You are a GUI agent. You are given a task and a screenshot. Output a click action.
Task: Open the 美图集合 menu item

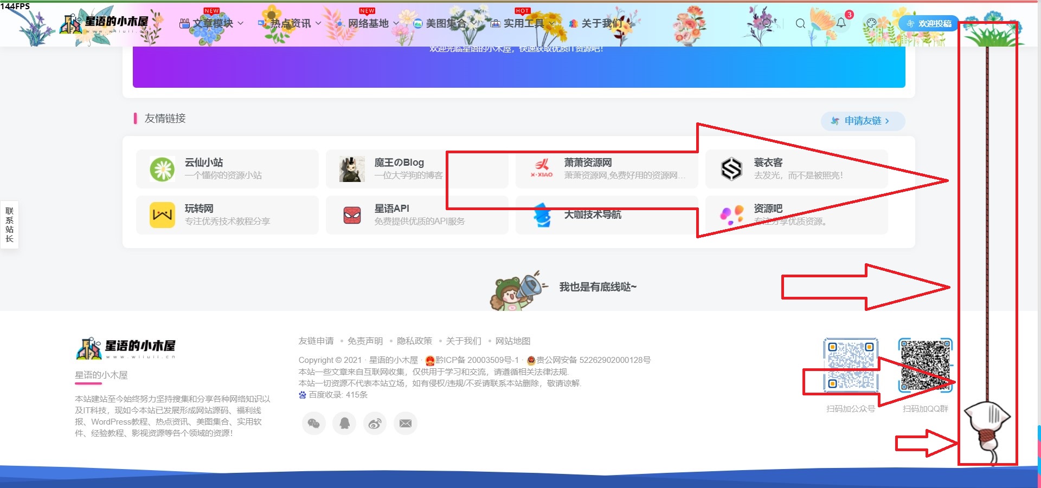pos(446,23)
